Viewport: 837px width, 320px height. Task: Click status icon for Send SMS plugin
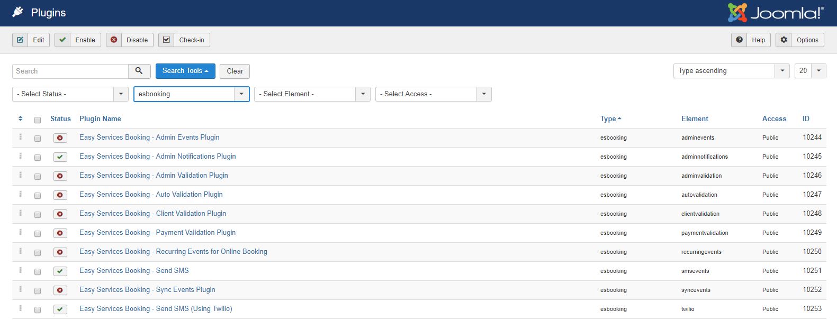[x=60, y=271]
